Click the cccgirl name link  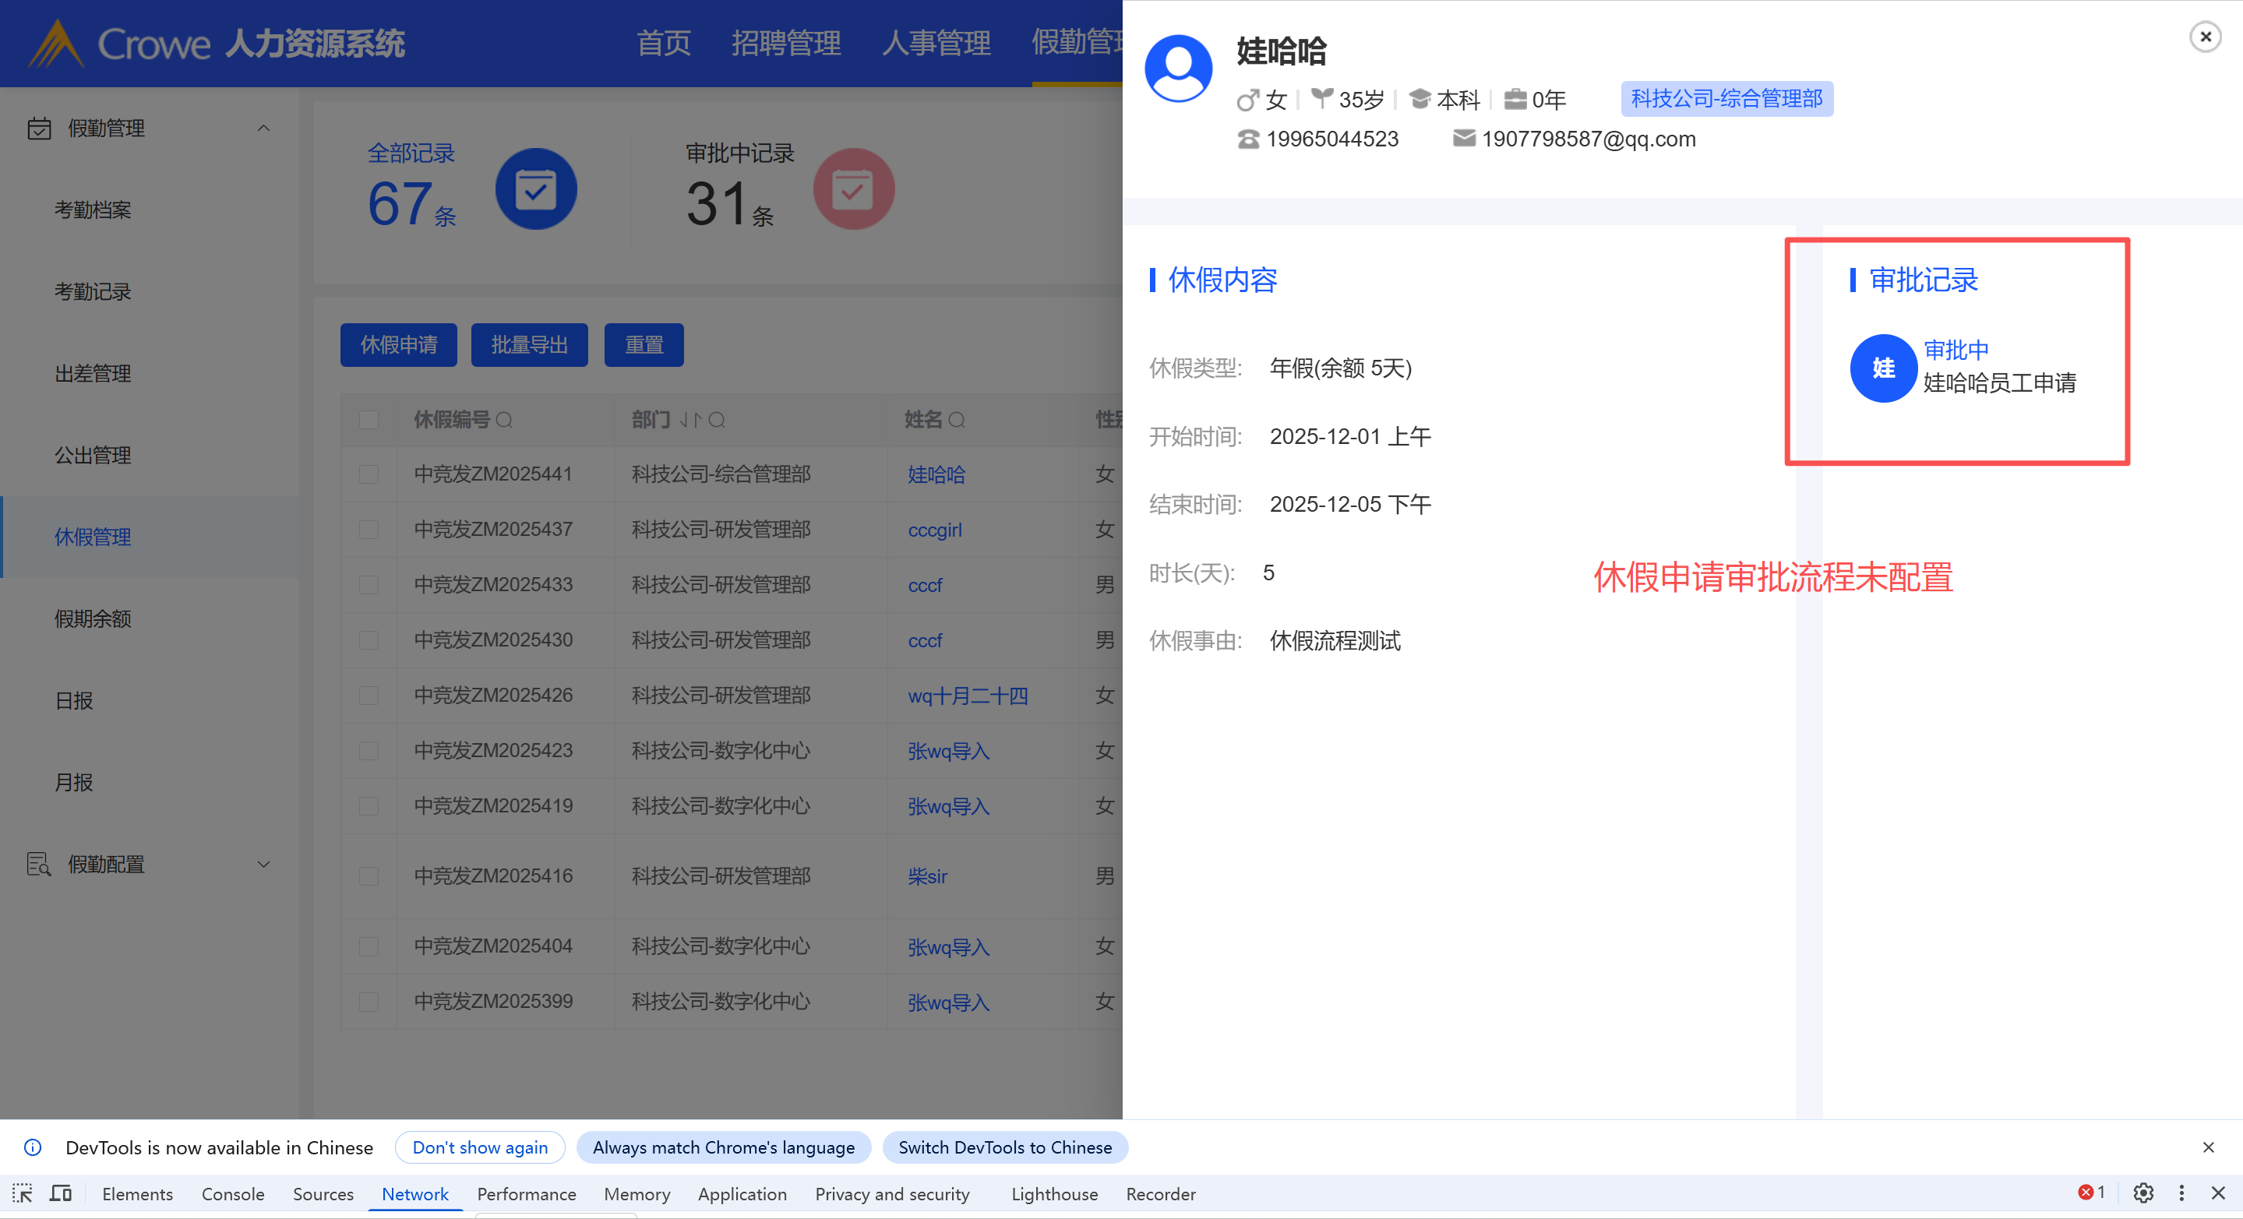934,530
